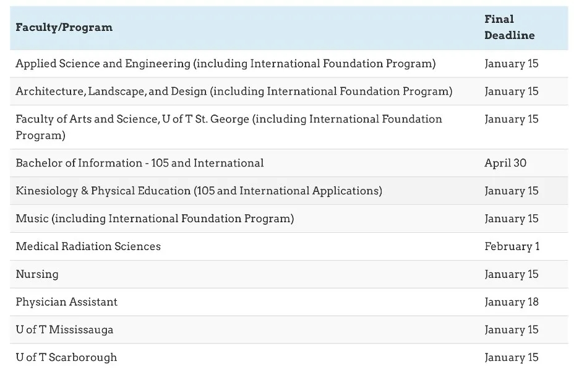
Task: Select the Architecture, Landscape, and Design program
Action: pyautogui.click(x=234, y=92)
